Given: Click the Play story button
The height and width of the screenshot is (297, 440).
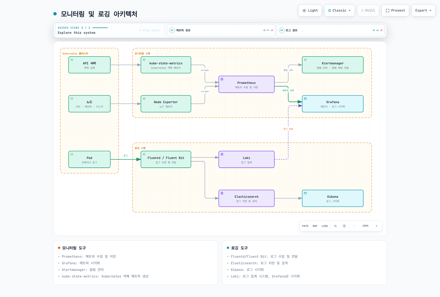Looking at the screenshot, I should click(150, 31).
